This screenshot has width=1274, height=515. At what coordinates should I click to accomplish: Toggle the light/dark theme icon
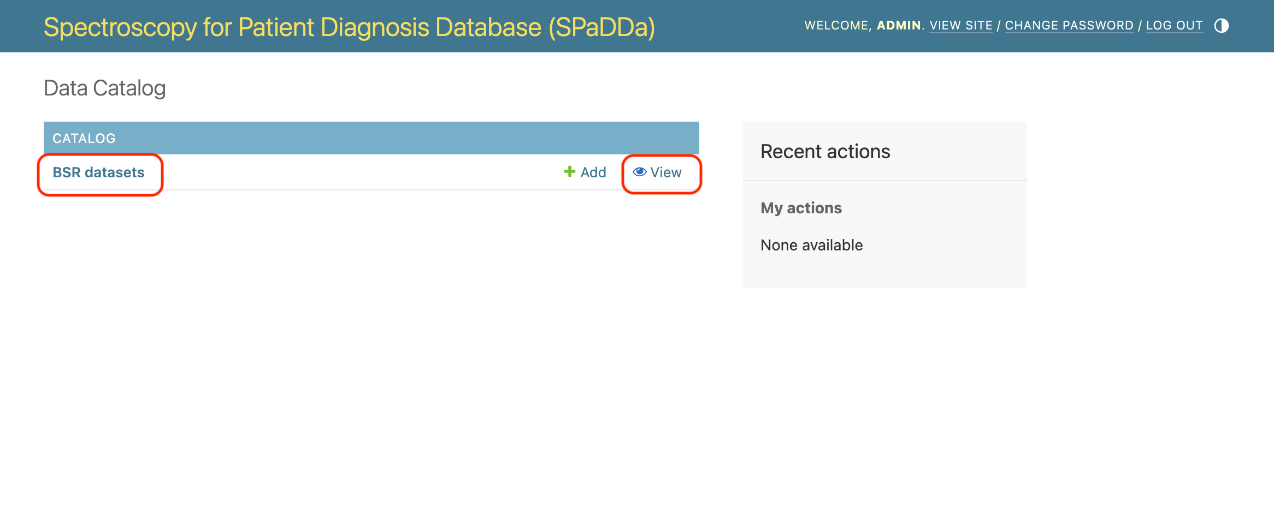point(1222,26)
